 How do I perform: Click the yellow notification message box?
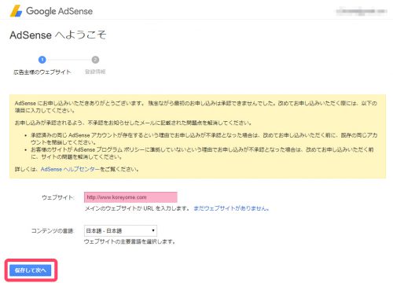click(197, 137)
